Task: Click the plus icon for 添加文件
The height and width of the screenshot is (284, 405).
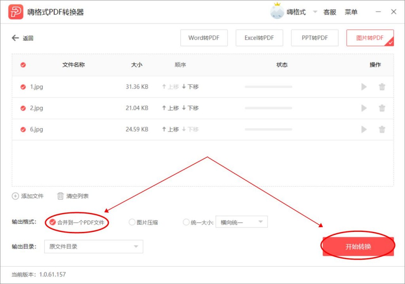Action: click(15, 196)
